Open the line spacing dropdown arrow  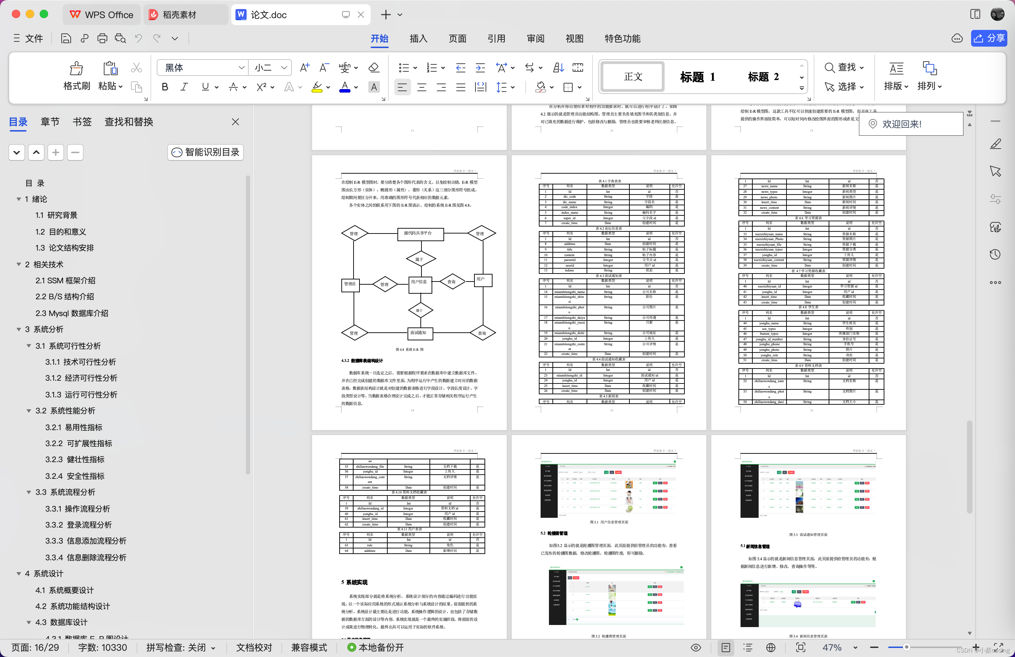coord(513,87)
